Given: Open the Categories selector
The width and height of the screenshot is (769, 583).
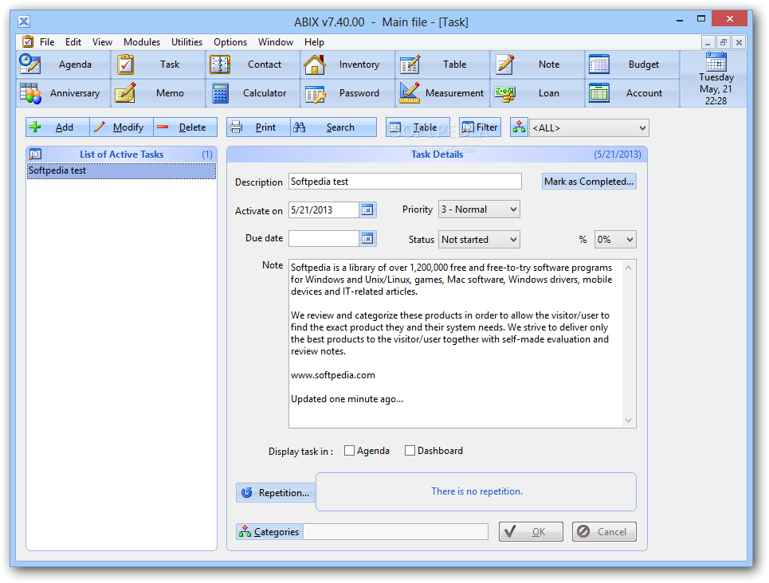Looking at the screenshot, I should click(269, 531).
